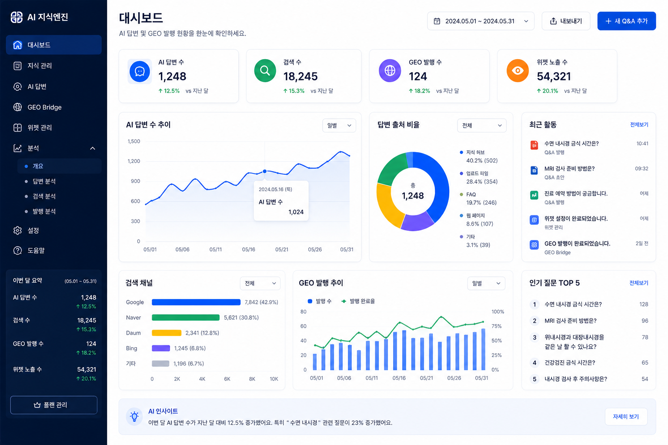Open the date range dropdown 2024.05.01 ~ 2024.05.31
This screenshot has width=668, height=445.
481,21
